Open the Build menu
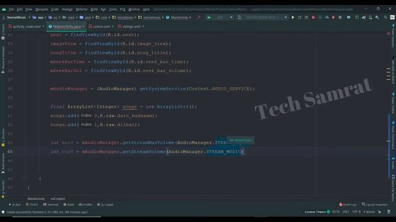Screen dimensions: 396x222 tap(94, 9)
